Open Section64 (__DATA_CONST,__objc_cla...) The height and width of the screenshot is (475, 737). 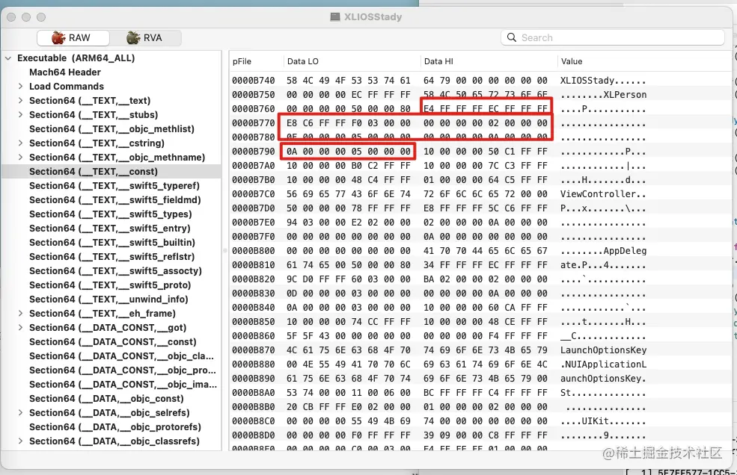point(121,356)
